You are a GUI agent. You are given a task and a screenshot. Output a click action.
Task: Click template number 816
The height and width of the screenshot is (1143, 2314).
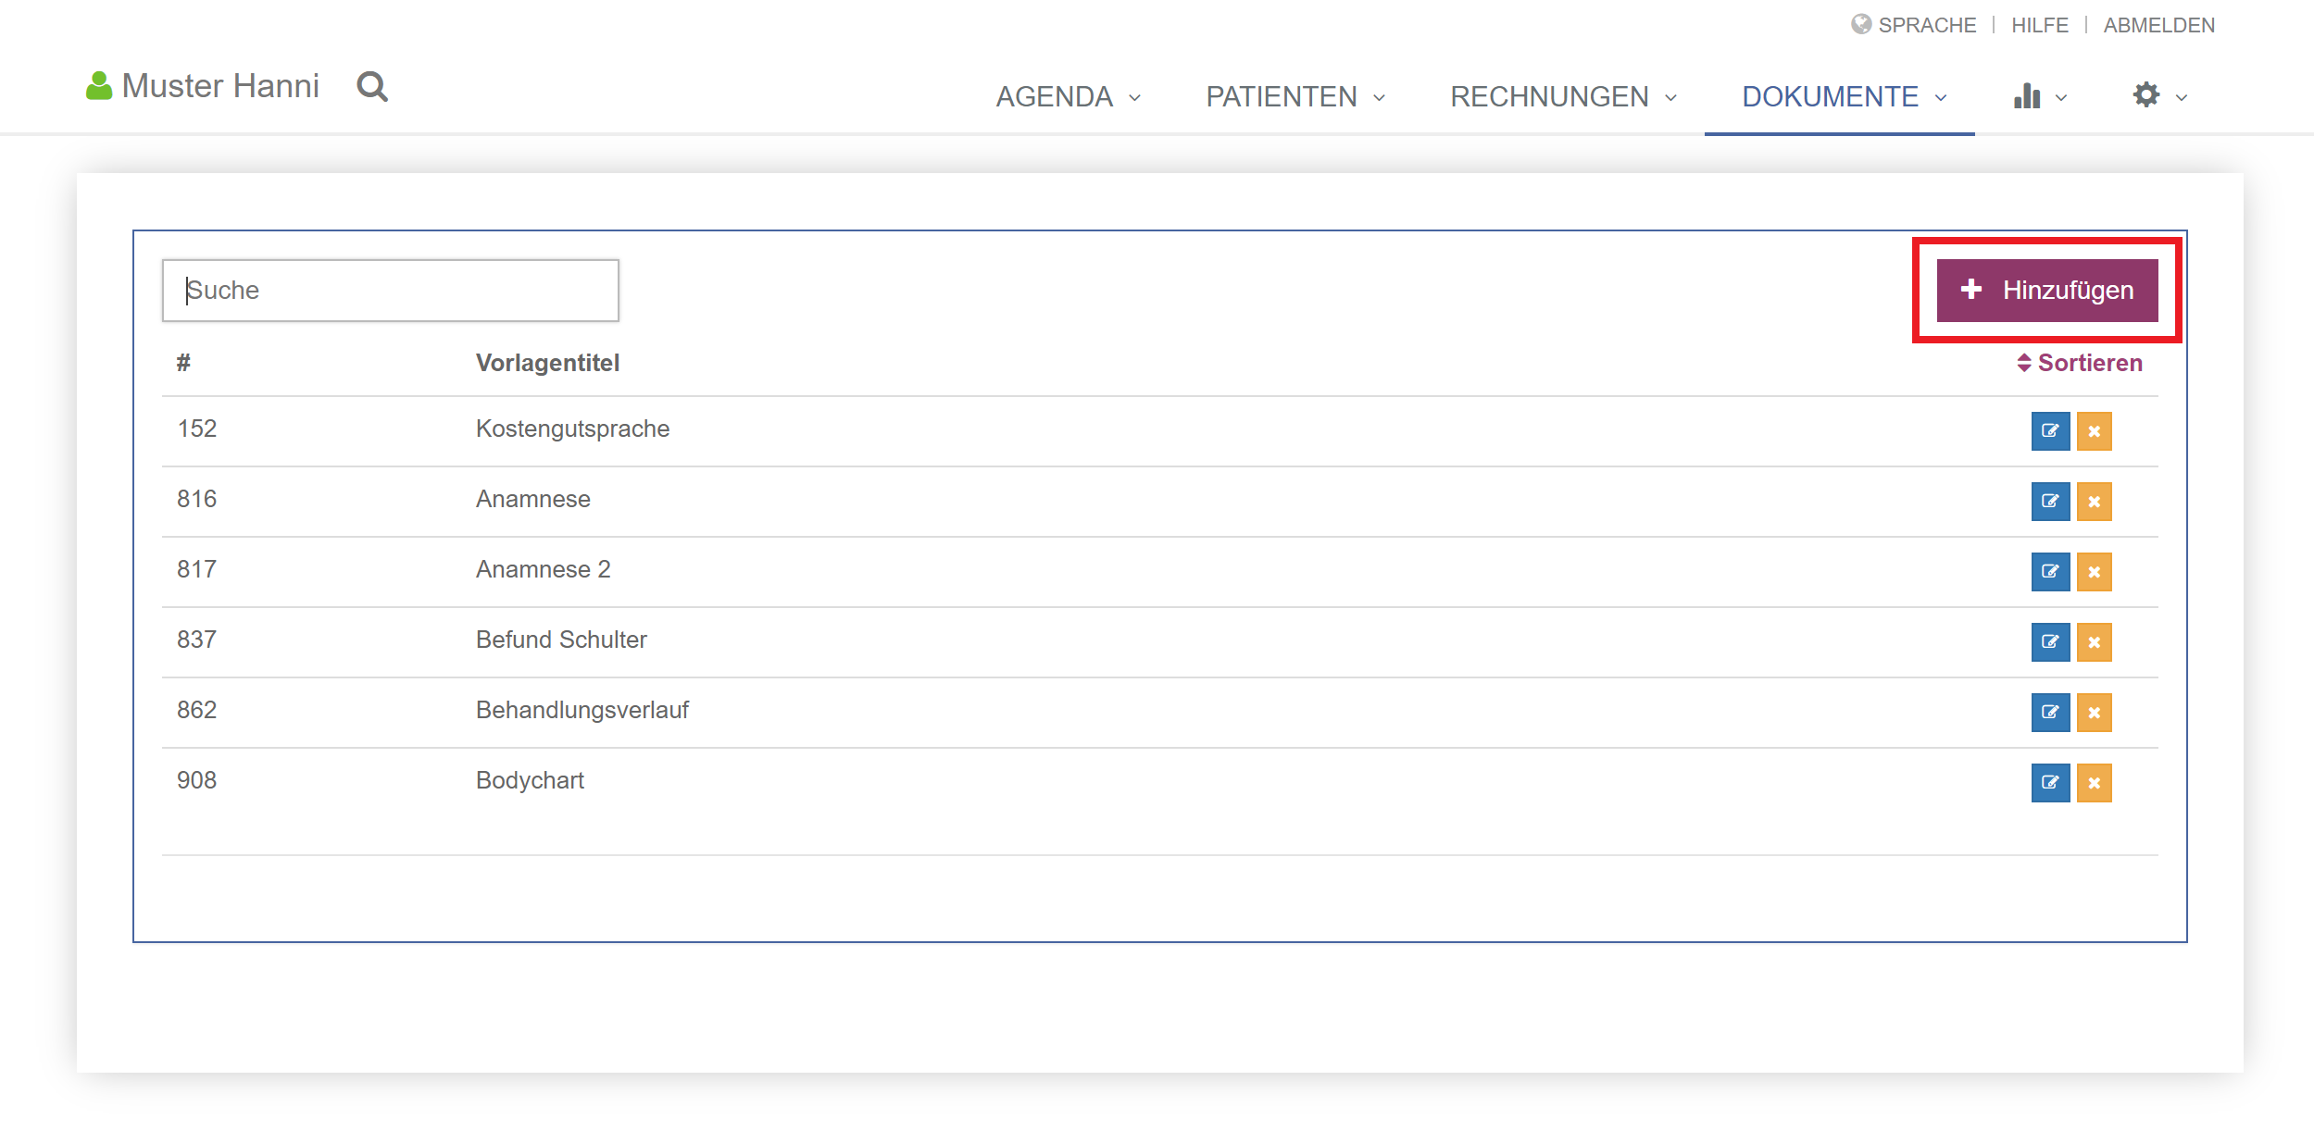point(196,499)
